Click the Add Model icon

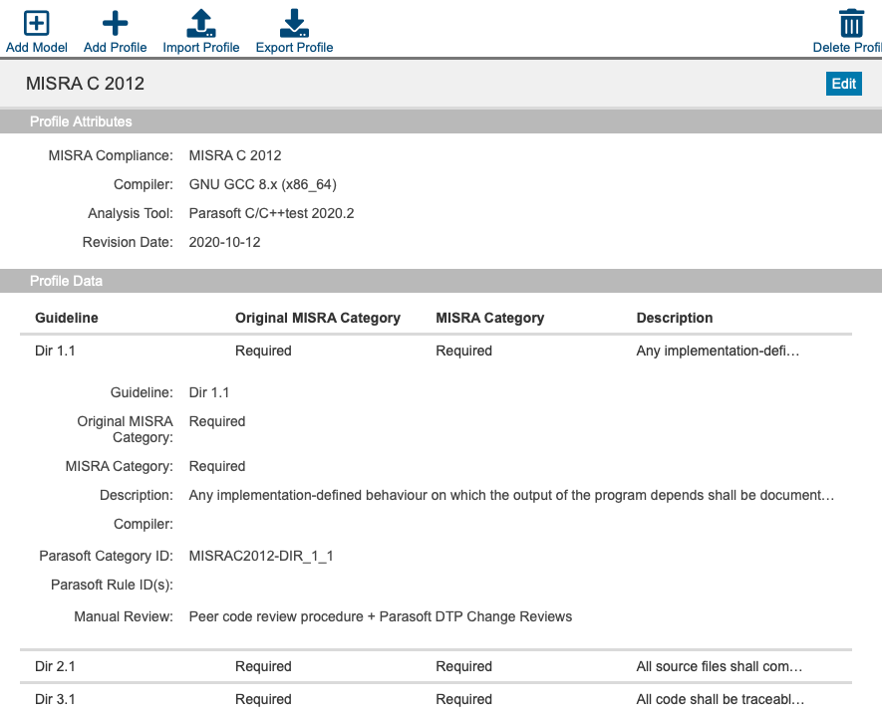36,23
